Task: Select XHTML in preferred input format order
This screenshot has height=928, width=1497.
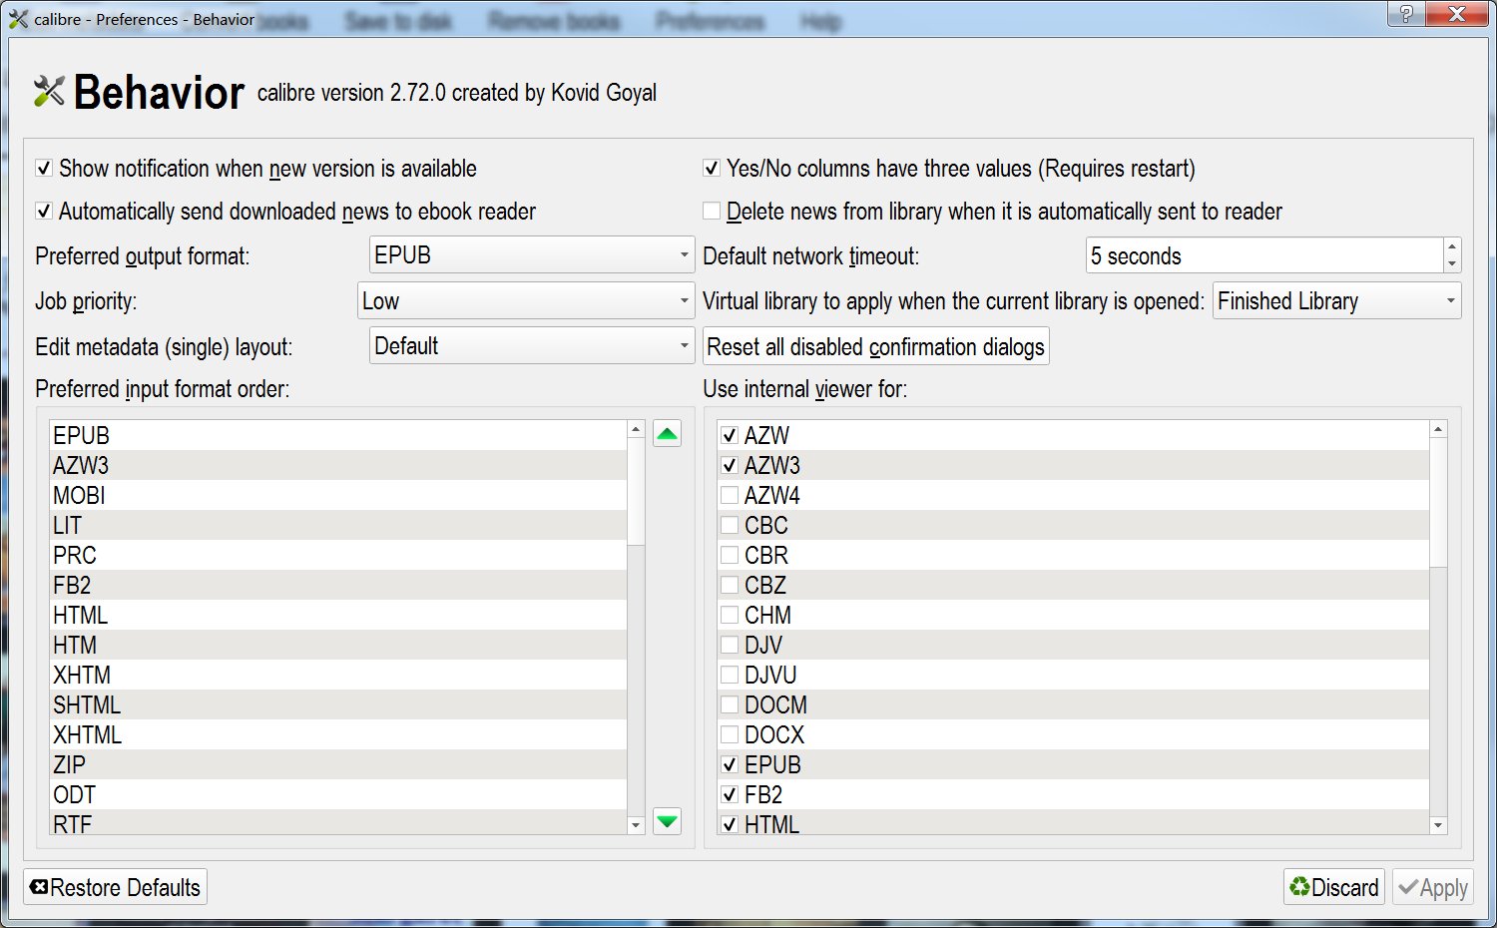Action: point(338,734)
